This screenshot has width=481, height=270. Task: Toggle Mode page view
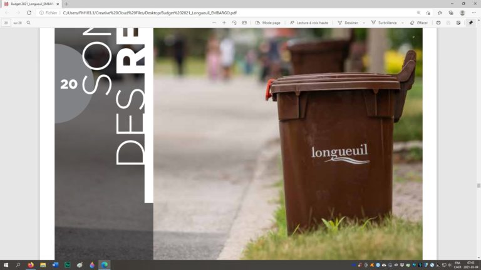267,22
